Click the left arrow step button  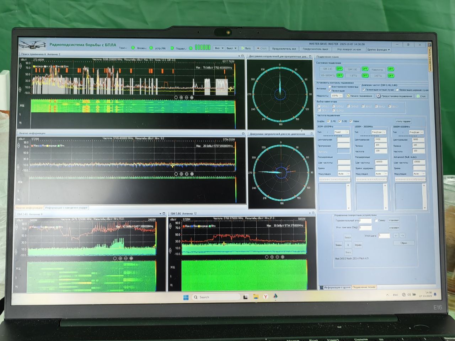tap(396, 236)
